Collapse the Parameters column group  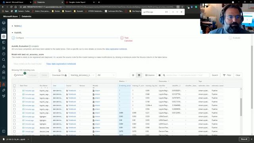(x=169, y=81)
